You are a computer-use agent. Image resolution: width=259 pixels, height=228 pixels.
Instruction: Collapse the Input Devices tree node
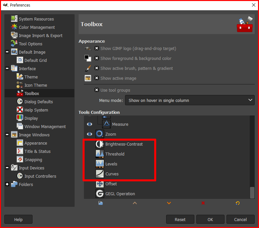click(x=7, y=168)
